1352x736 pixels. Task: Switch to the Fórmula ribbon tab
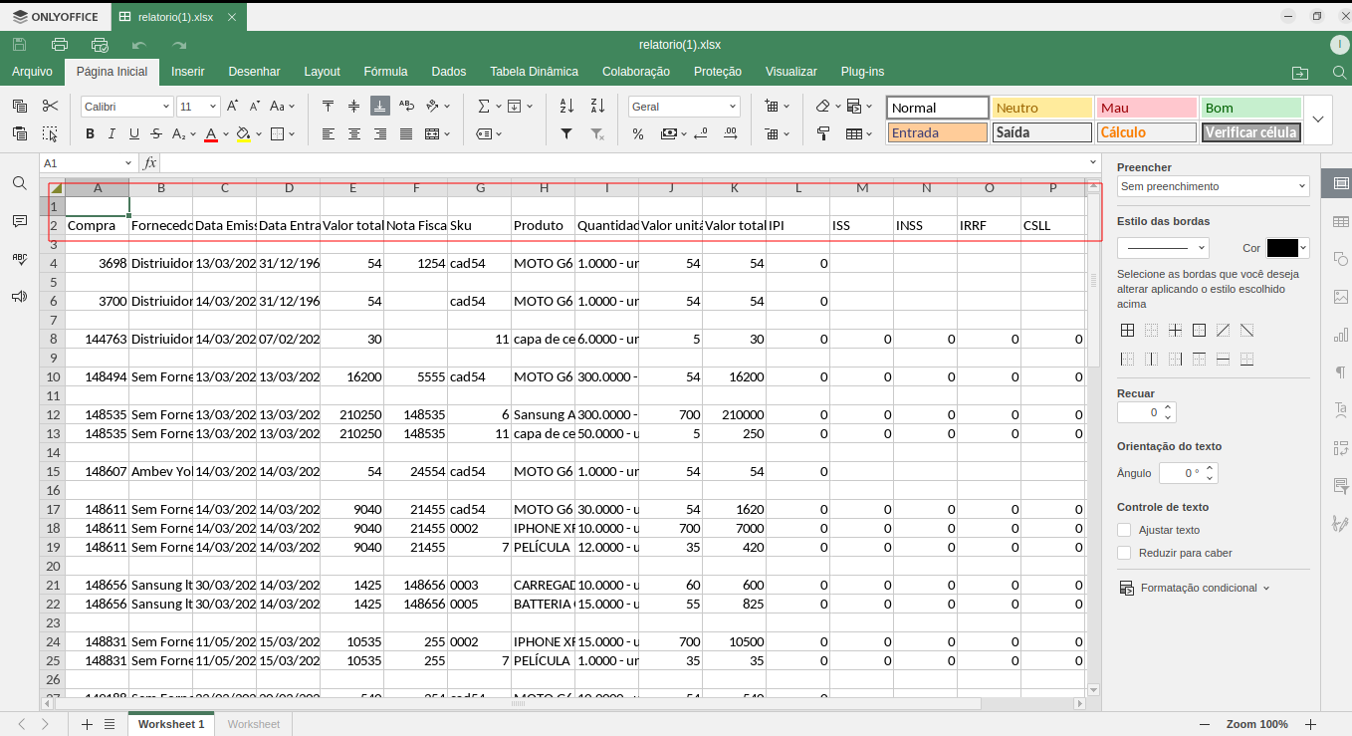click(x=385, y=72)
